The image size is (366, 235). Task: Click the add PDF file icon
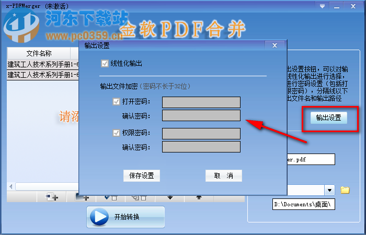click(52, 197)
